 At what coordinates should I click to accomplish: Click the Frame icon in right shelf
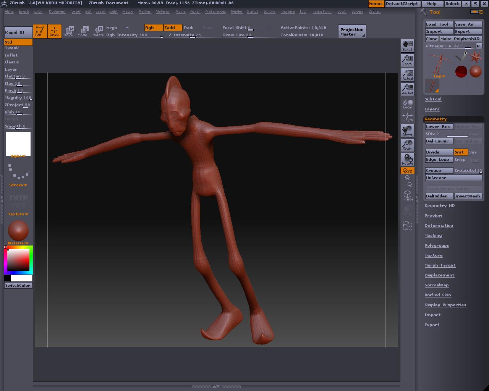coord(407,195)
